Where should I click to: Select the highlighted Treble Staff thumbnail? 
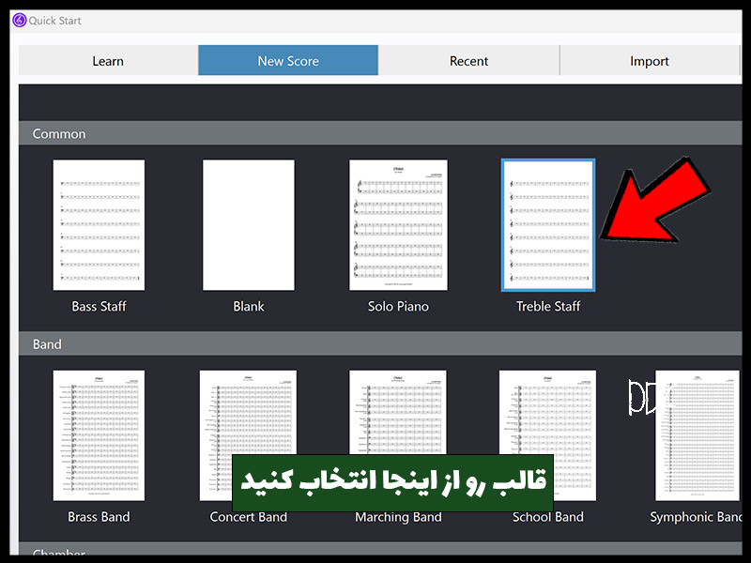tap(548, 224)
